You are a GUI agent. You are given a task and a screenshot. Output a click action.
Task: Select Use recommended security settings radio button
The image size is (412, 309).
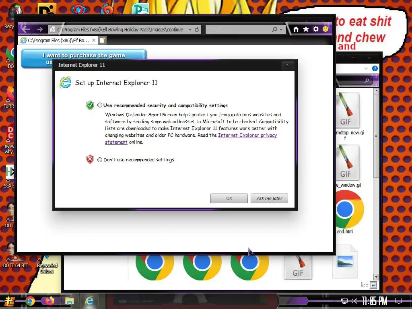[100, 105]
